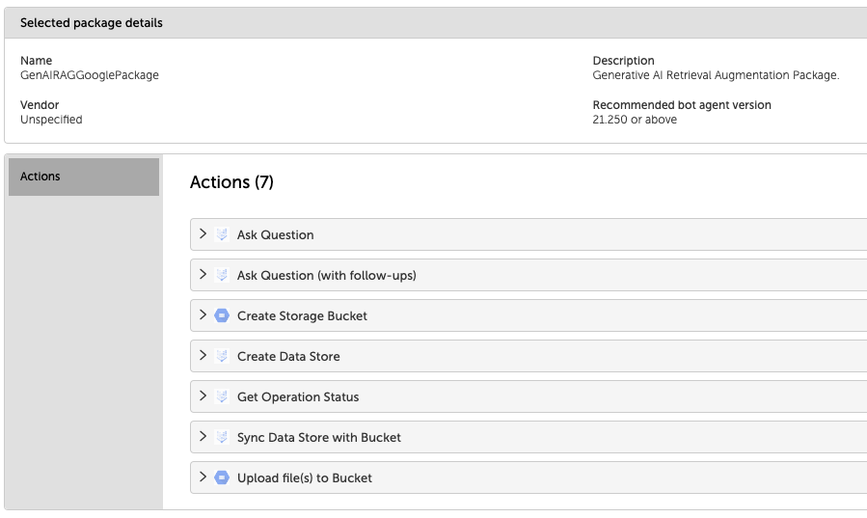The width and height of the screenshot is (867, 518).
Task: Click the Sync Data Store with Bucket icon
Action: 222,437
